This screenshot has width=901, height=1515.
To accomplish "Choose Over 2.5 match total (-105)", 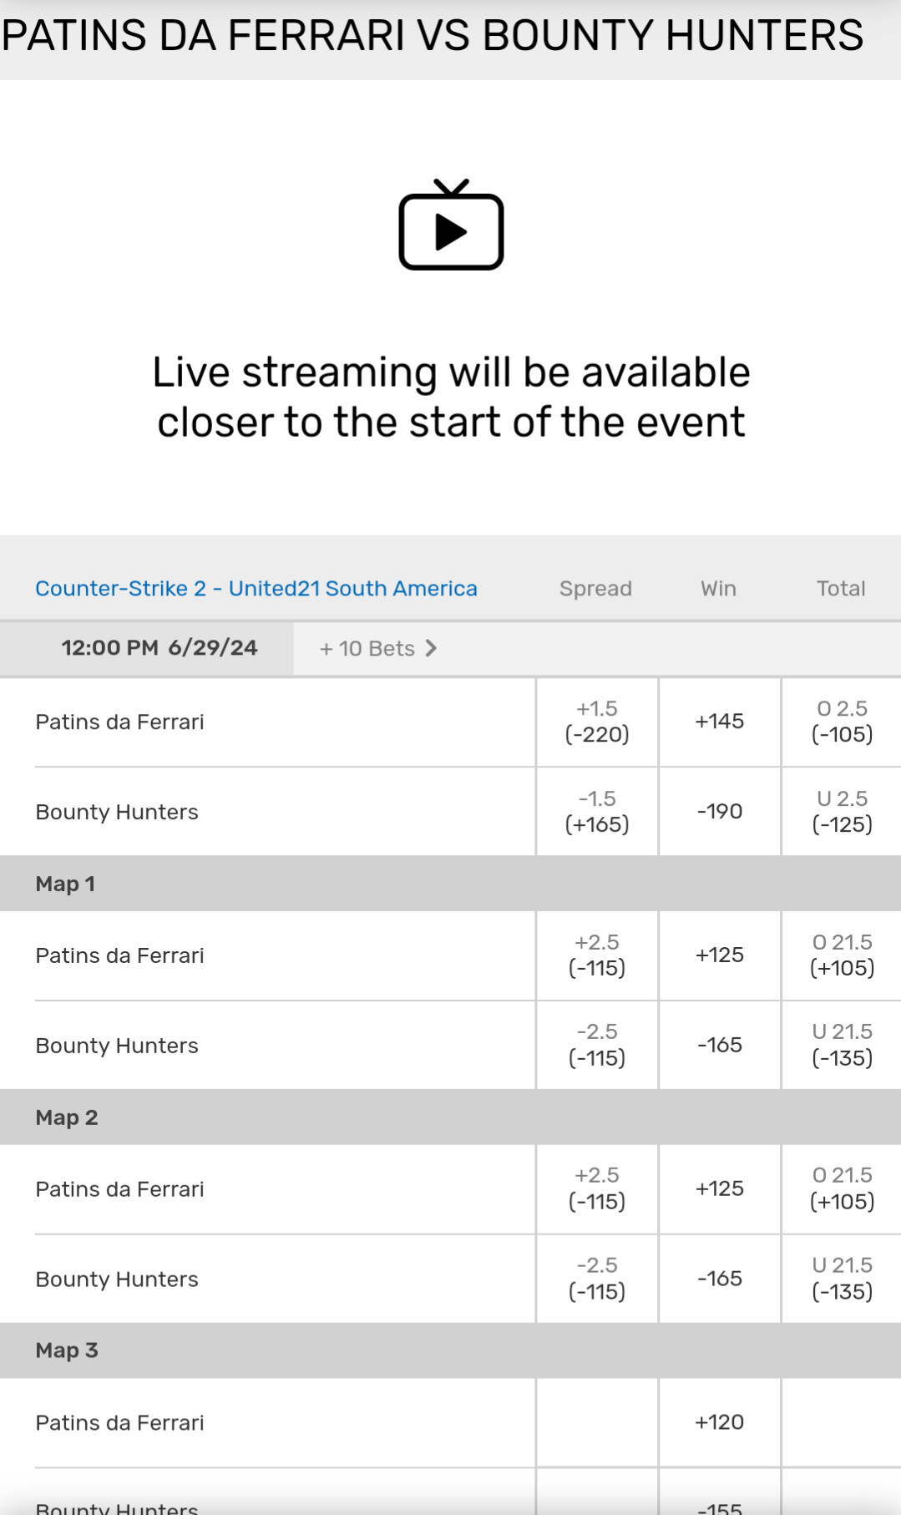I will 842,722.
